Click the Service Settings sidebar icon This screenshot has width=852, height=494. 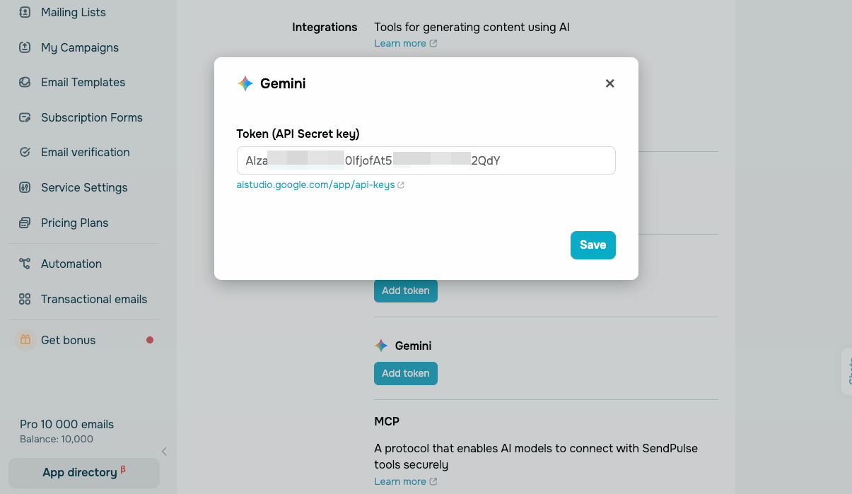click(x=25, y=187)
